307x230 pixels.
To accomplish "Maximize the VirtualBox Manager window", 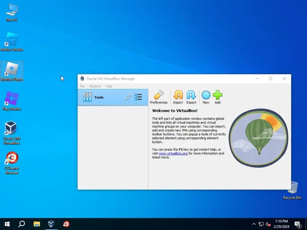I will click(270, 79).
